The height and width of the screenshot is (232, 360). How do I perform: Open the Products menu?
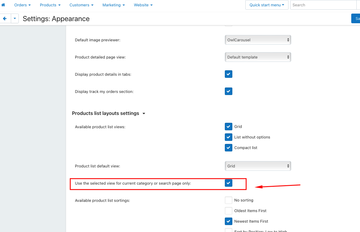tap(50, 5)
